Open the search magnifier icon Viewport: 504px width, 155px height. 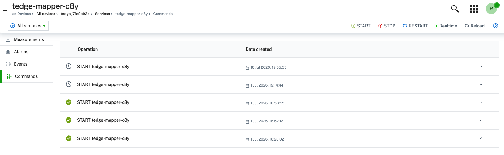click(x=455, y=9)
